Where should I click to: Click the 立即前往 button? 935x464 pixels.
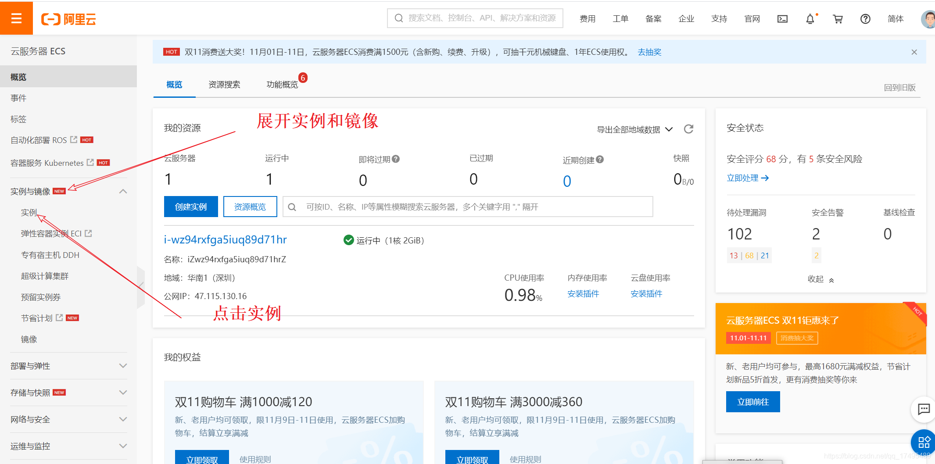pyautogui.click(x=753, y=402)
